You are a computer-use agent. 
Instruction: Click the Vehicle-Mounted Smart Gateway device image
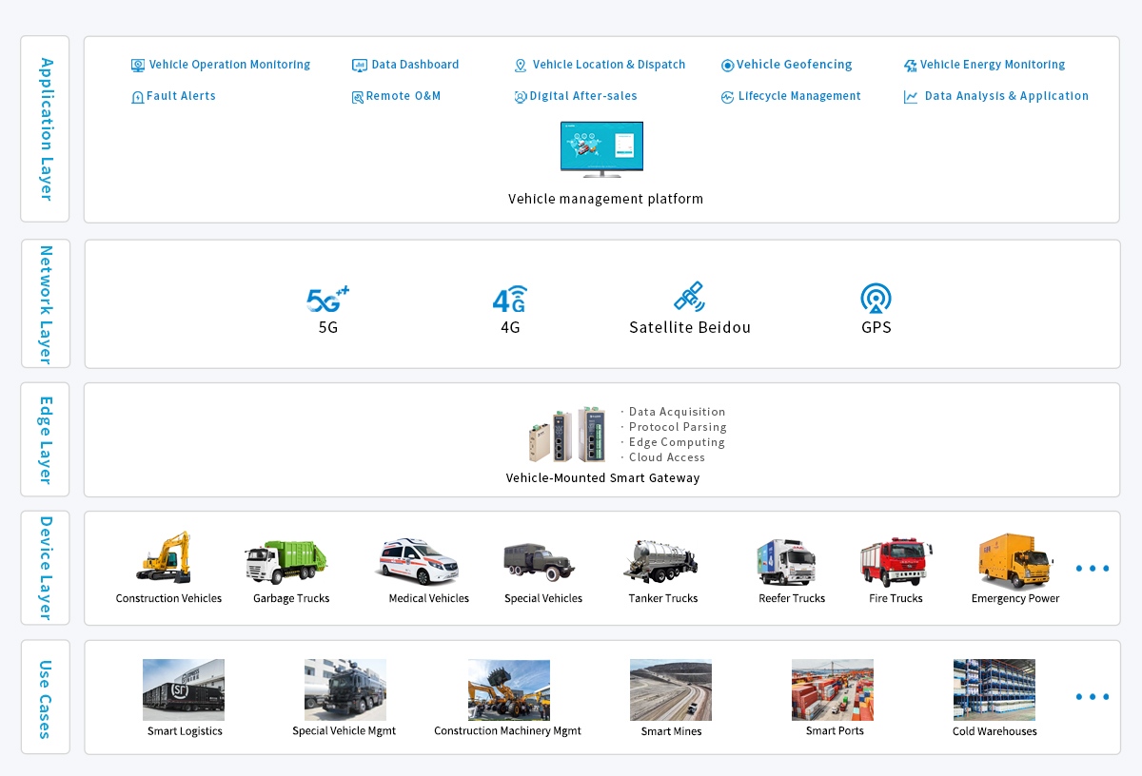tap(567, 435)
